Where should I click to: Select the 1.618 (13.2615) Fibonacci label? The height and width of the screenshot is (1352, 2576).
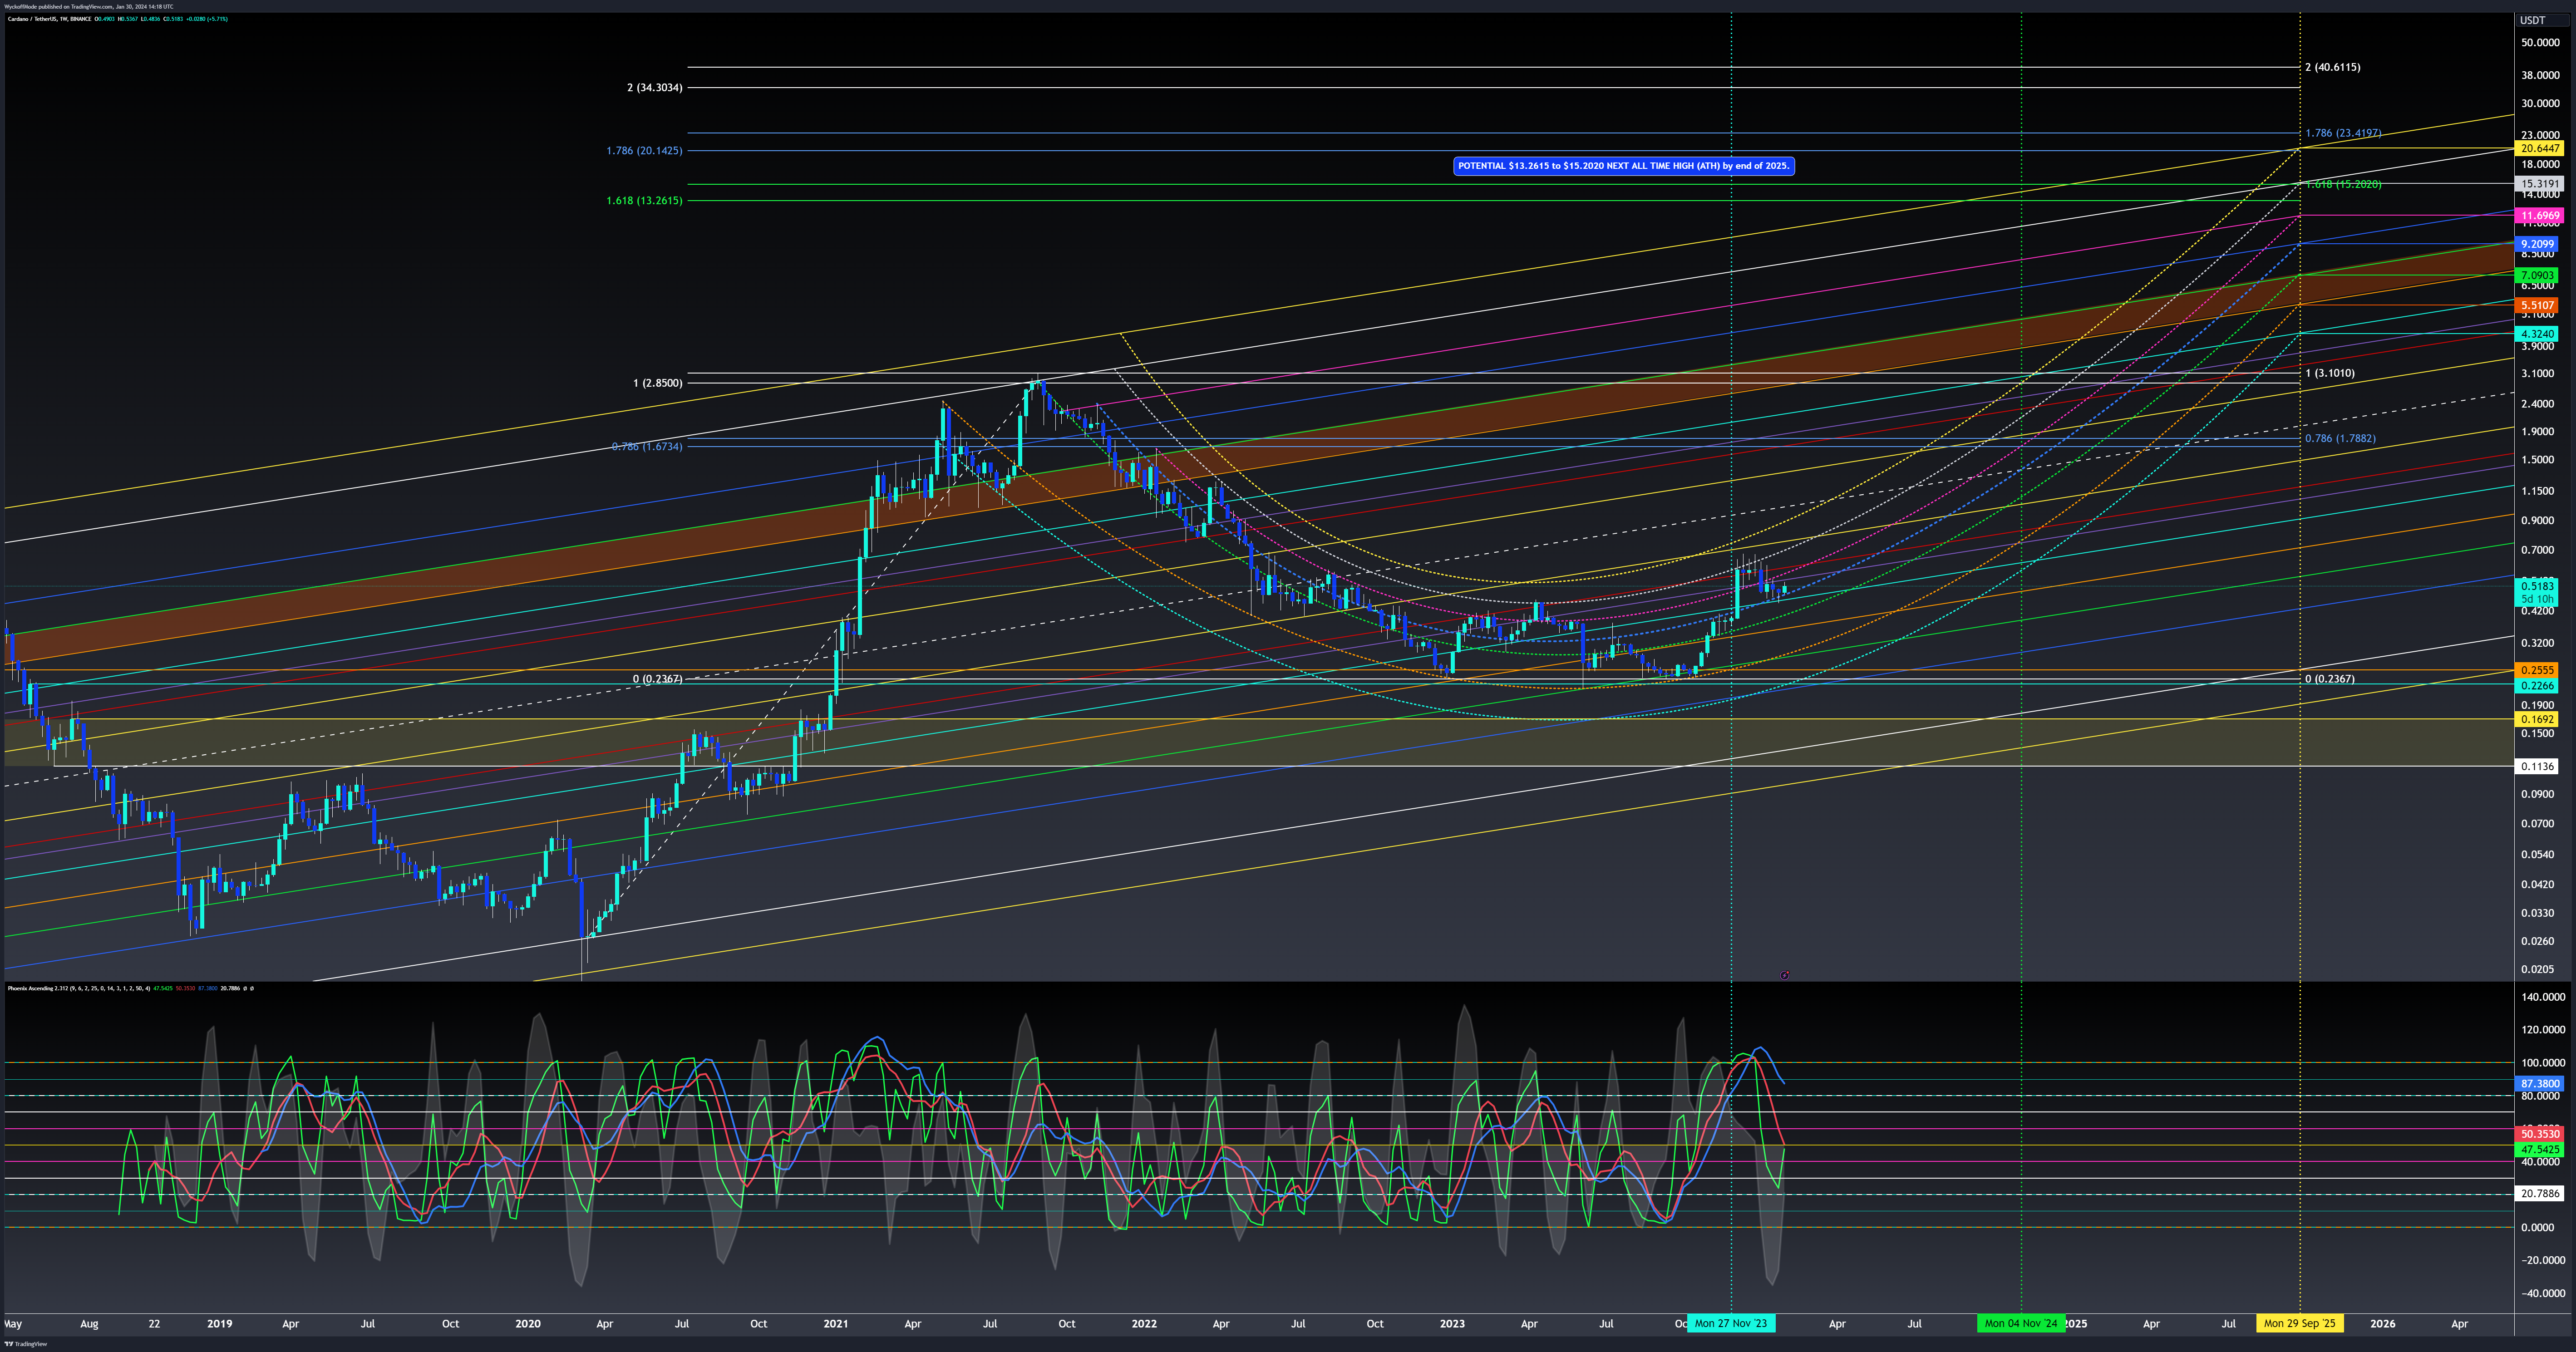[644, 201]
